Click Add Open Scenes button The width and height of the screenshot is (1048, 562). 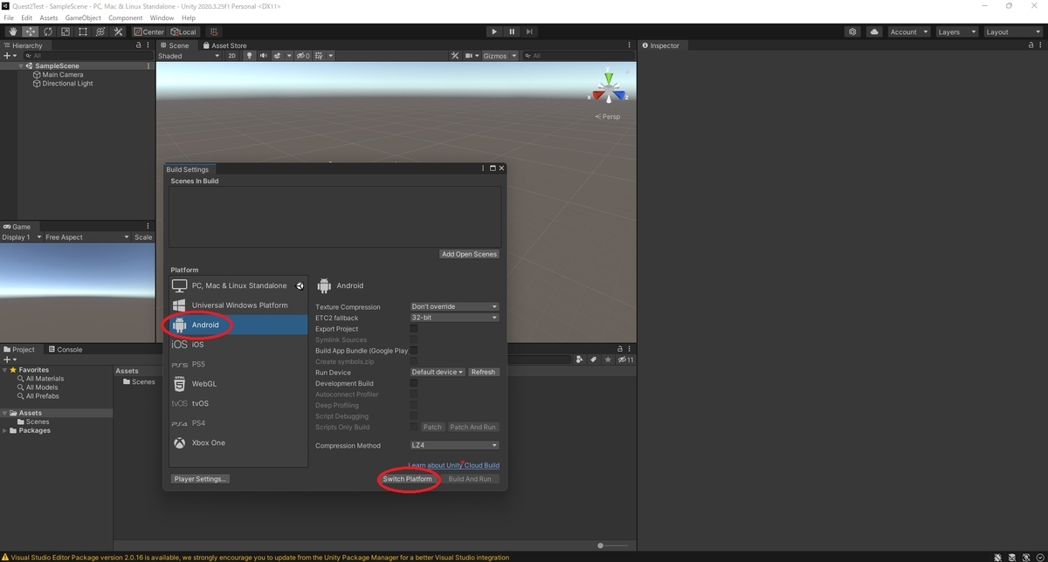pyautogui.click(x=469, y=254)
